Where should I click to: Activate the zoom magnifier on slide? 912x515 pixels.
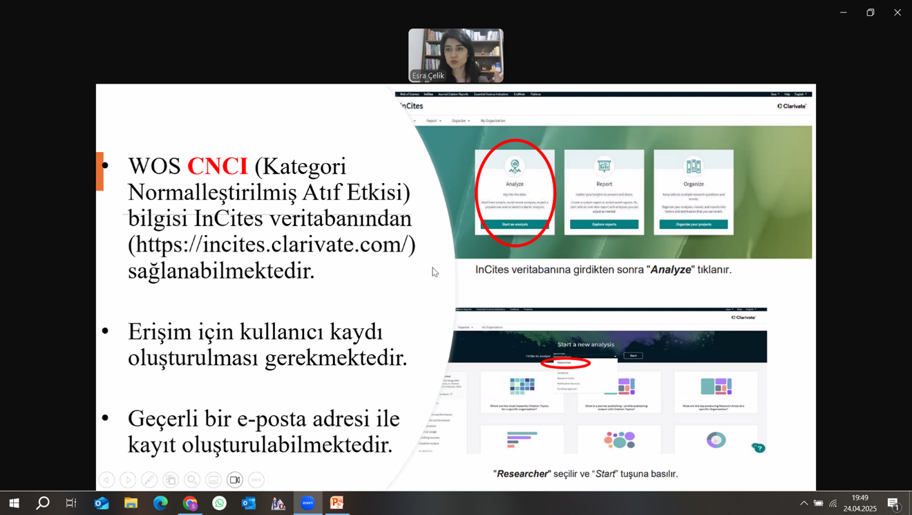click(x=192, y=480)
